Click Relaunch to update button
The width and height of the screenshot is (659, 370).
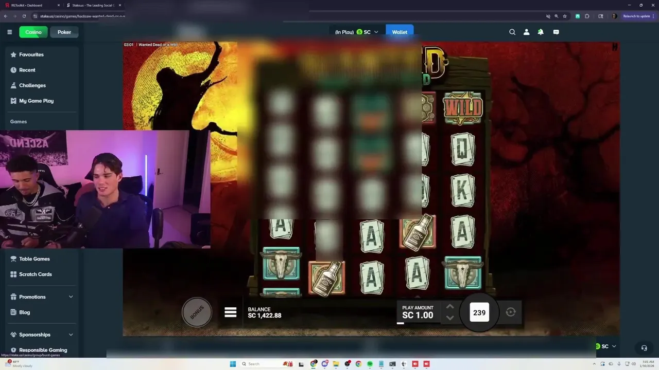(x=638, y=16)
